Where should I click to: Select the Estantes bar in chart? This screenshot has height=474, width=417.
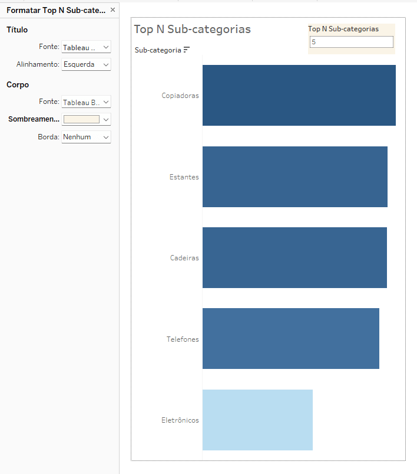[294, 176]
